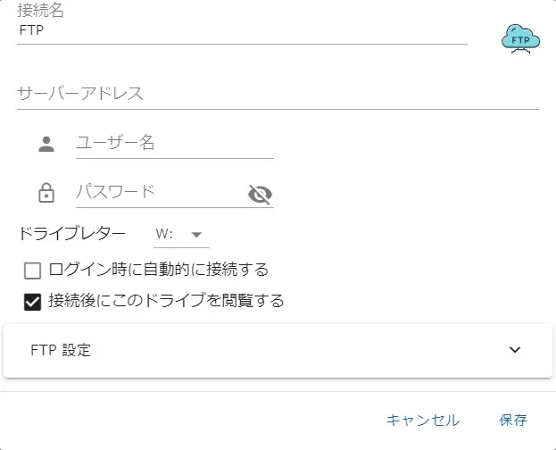The height and width of the screenshot is (450, 556).
Task: Click into the パスワード field
Action: [x=156, y=192]
